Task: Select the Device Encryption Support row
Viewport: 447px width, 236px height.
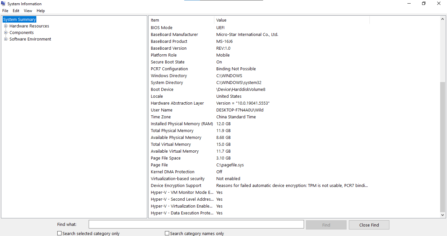Action: pos(259,186)
